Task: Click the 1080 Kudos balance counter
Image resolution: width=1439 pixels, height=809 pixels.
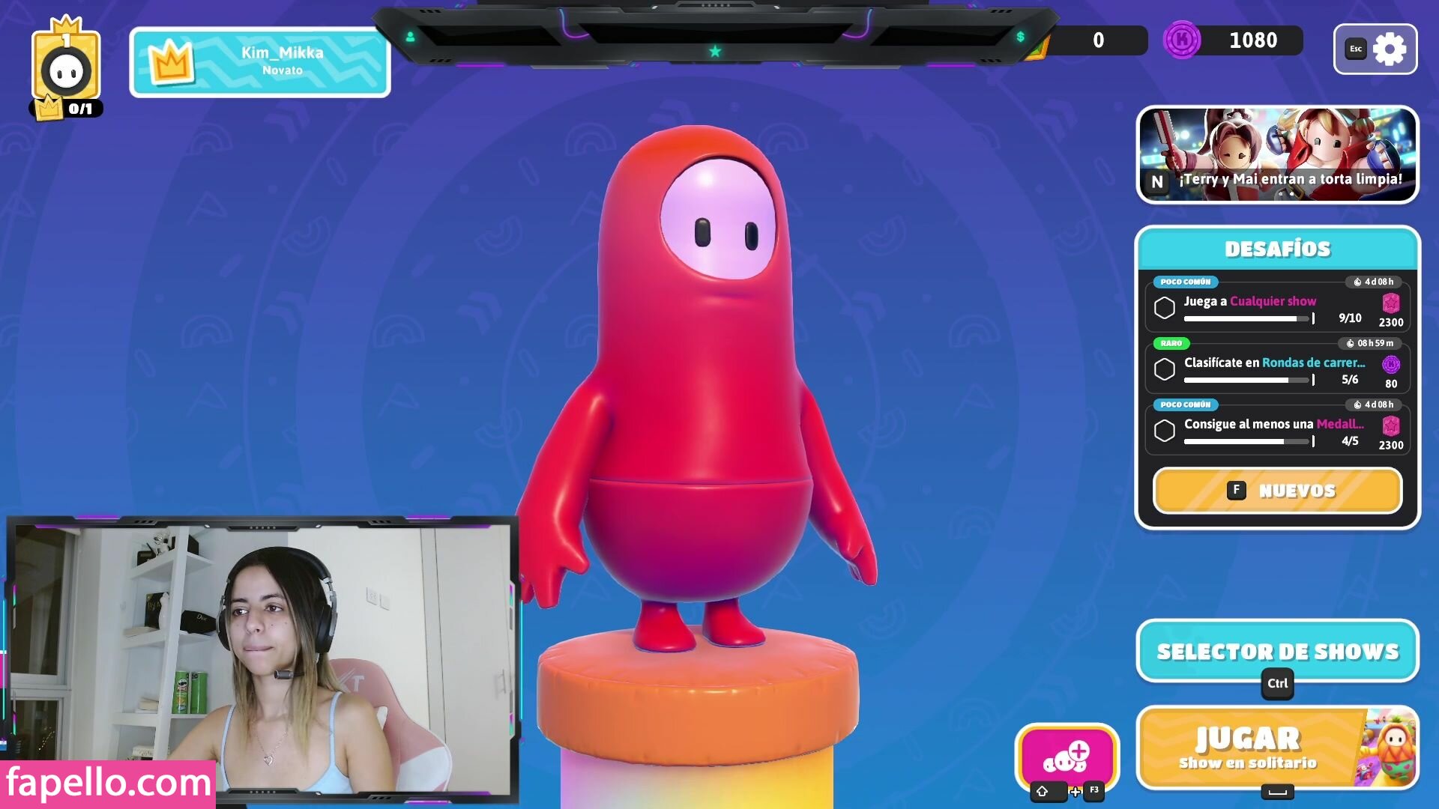Action: 1252,40
